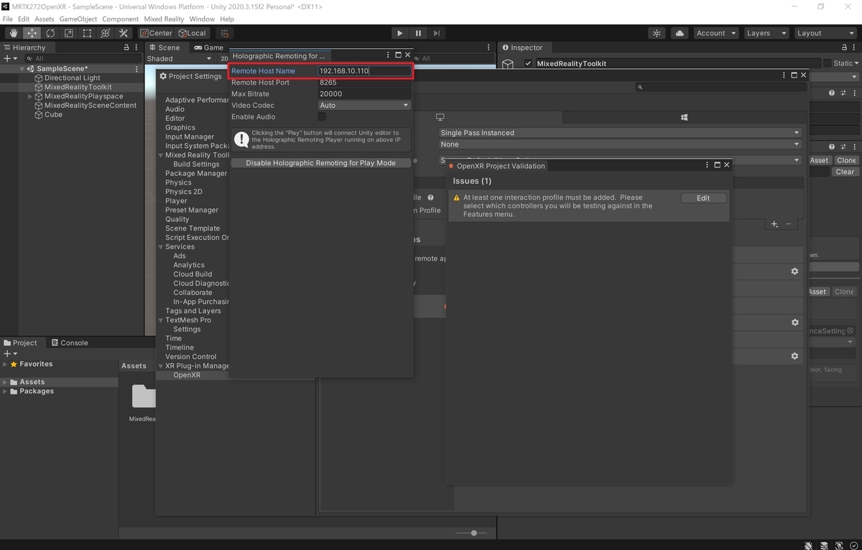Toggle the Static checkbox in Inspector
Image resolution: width=862 pixels, height=550 pixels.
828,63
